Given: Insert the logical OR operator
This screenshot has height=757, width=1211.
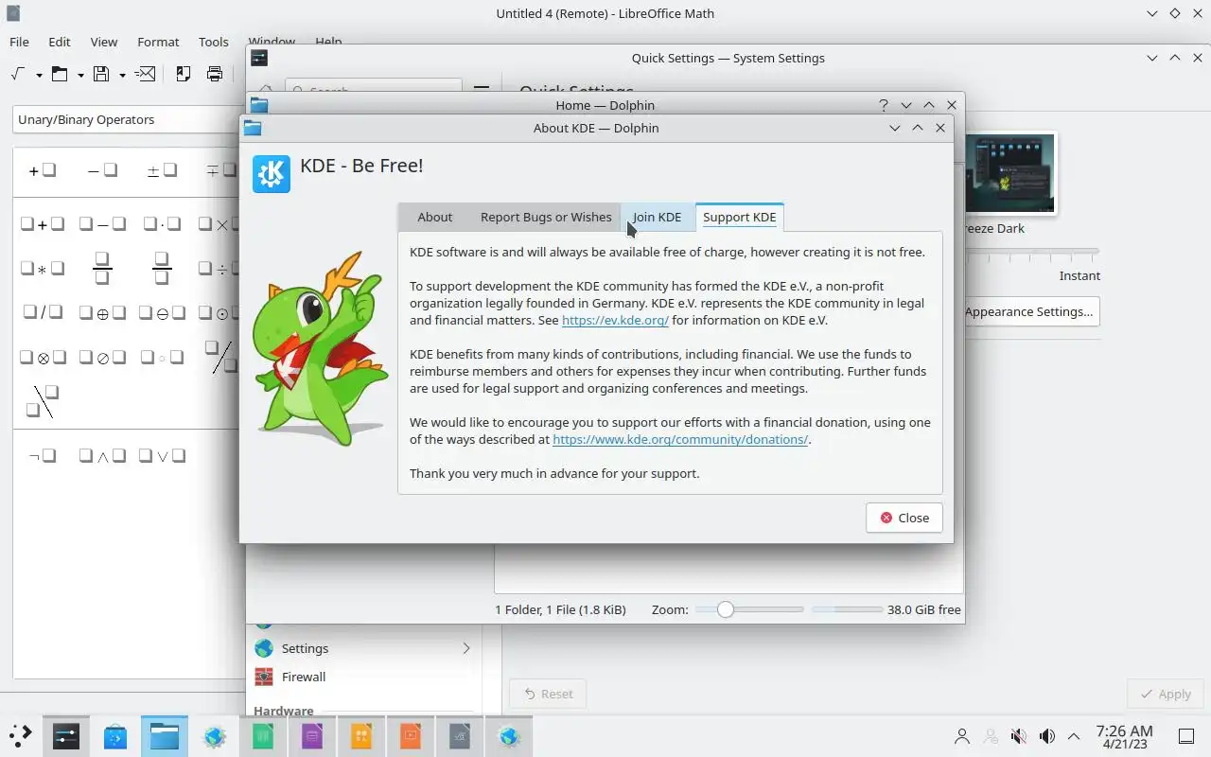Looking at the screenshot, I should pyautogui.click(x=162, y=456).
